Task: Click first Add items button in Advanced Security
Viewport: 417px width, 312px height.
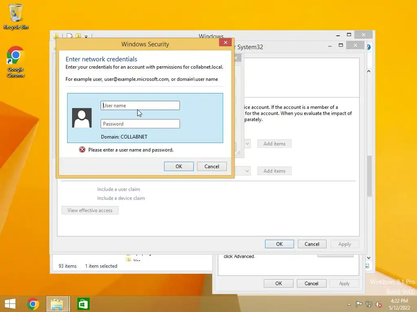Action: click(x=274, y=143)
